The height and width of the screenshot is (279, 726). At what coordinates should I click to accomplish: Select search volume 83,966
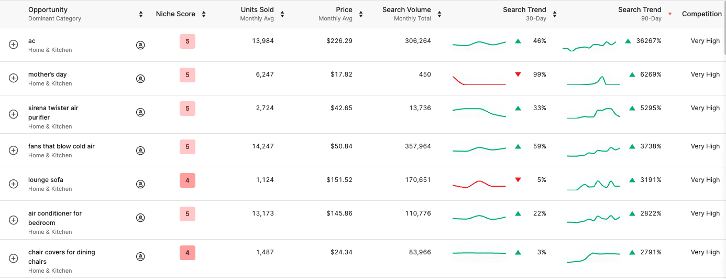(420, 252)
